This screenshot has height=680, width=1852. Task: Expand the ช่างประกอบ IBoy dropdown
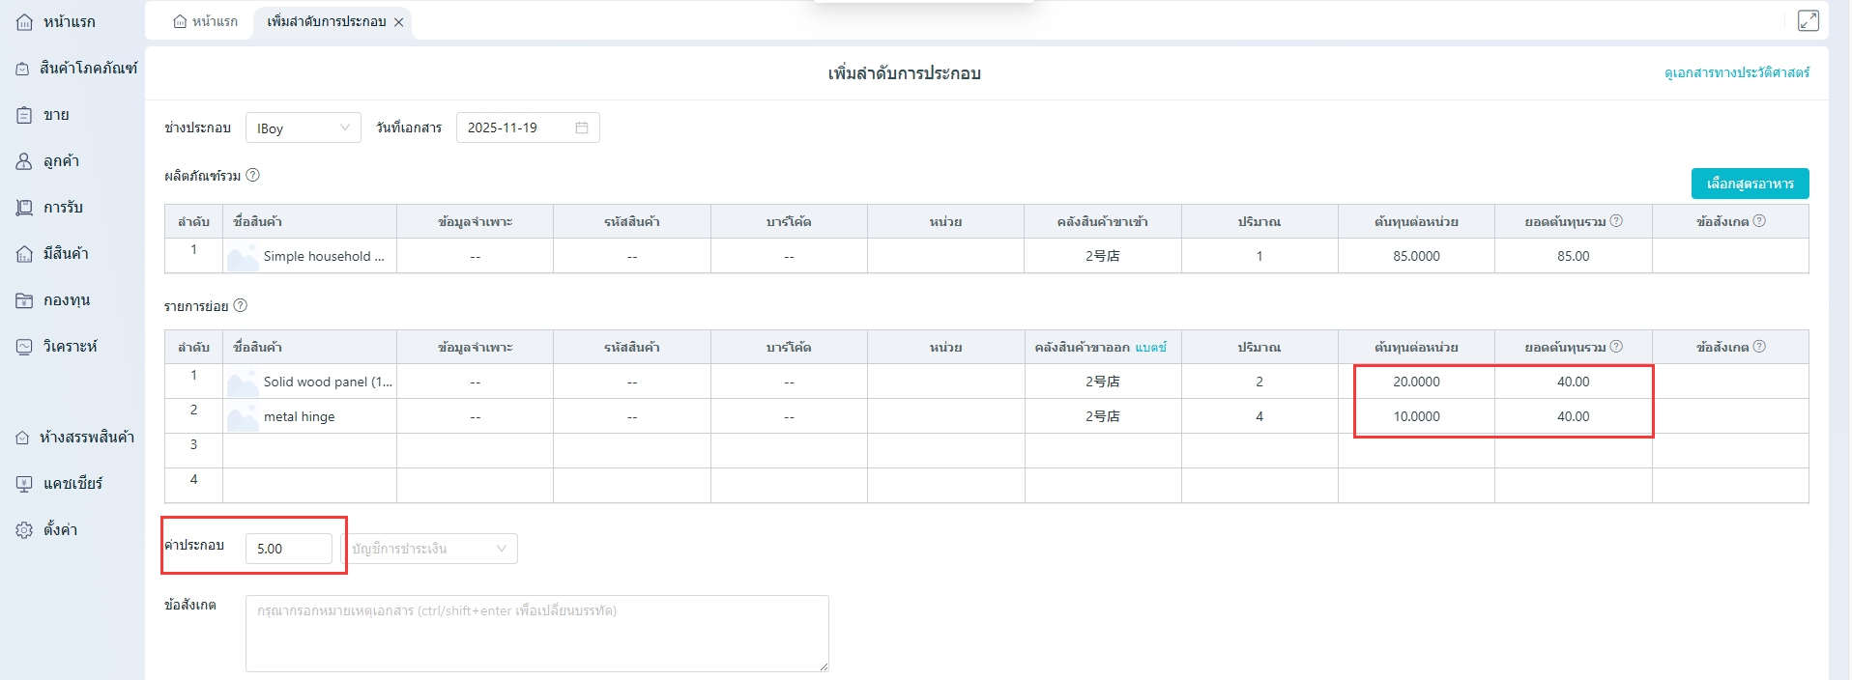pos(303,127)
